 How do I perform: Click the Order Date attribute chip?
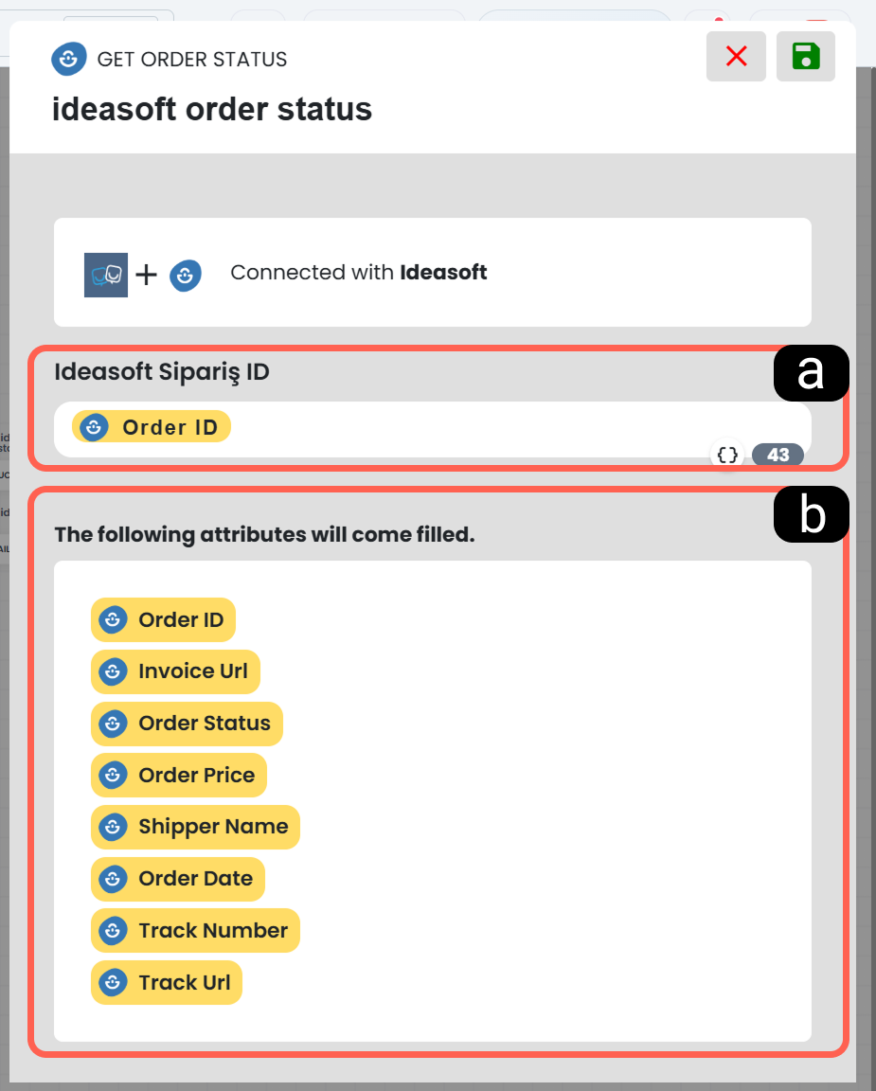coord(177,879)
